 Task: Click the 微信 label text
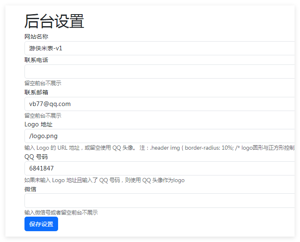[x=30, y=189]
